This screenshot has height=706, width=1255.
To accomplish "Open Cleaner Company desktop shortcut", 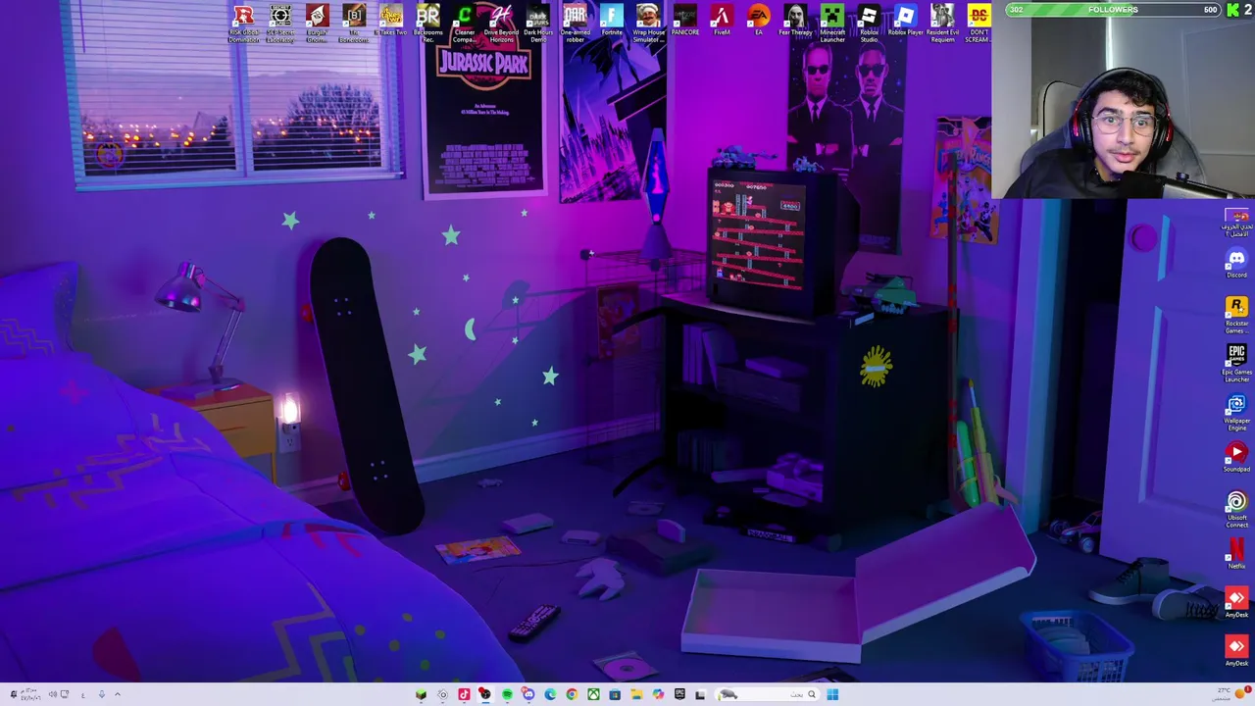I will click(x=465, y=24).
